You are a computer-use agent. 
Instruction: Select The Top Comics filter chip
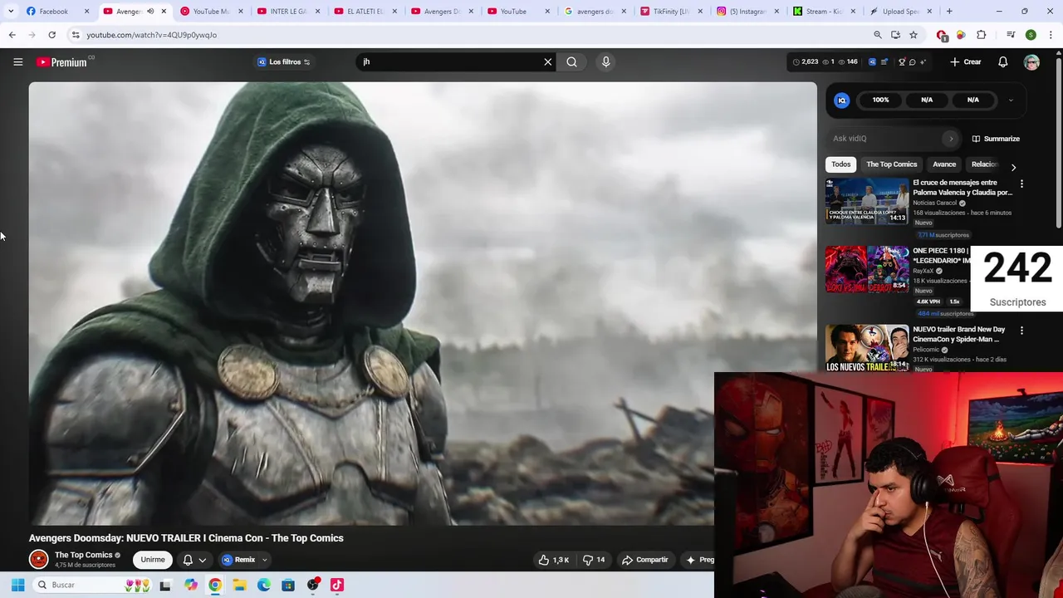(x=892, y=164)
